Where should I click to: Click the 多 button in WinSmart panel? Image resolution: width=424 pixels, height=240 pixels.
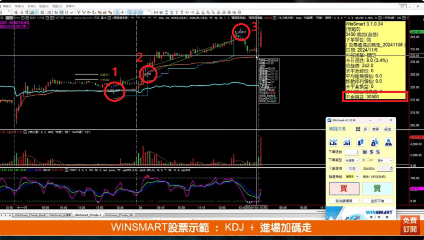[x=365, y=129]
